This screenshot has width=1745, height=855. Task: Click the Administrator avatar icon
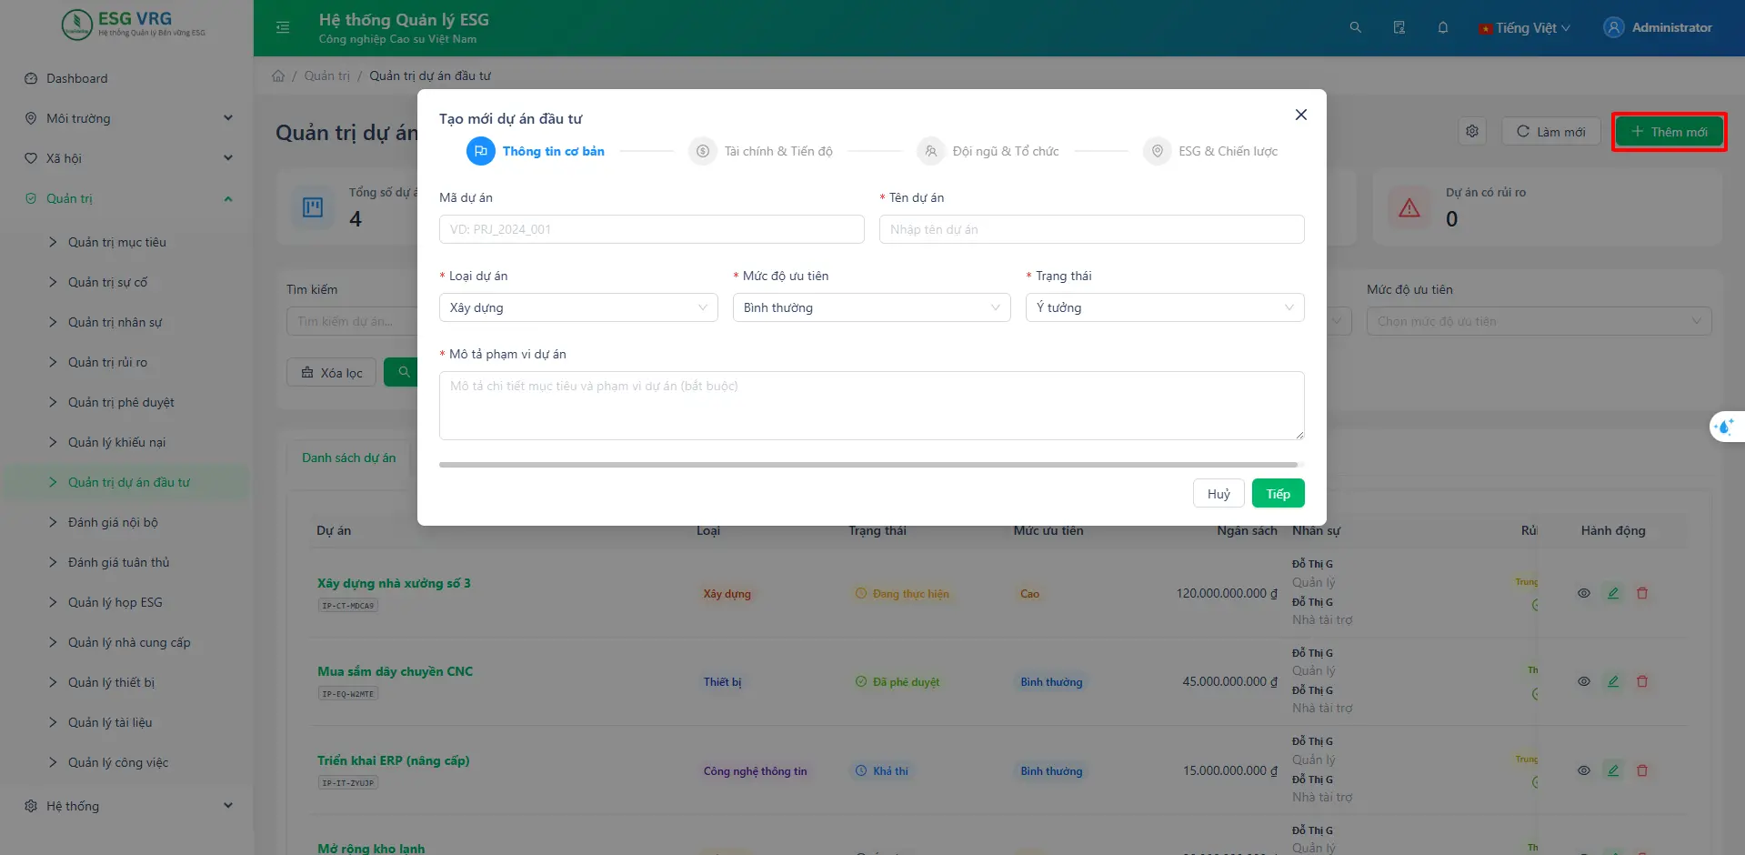1613,27
